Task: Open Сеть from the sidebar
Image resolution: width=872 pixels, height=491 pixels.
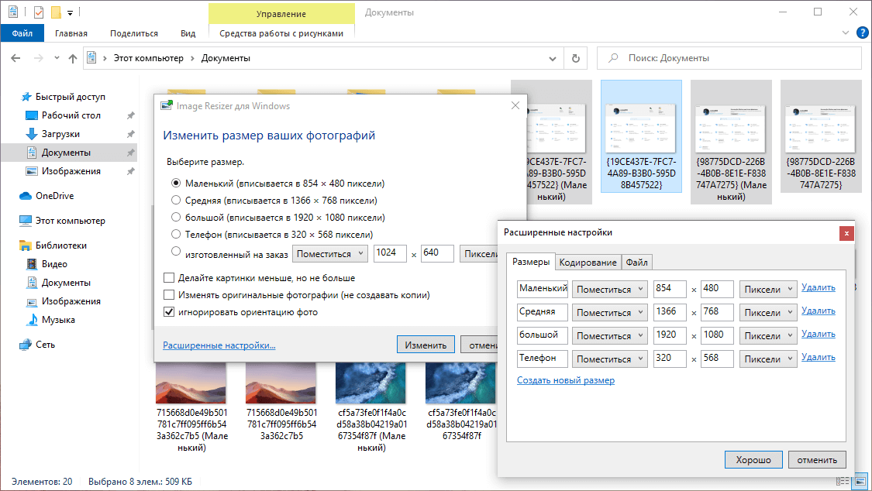Action: pos(48,344)
